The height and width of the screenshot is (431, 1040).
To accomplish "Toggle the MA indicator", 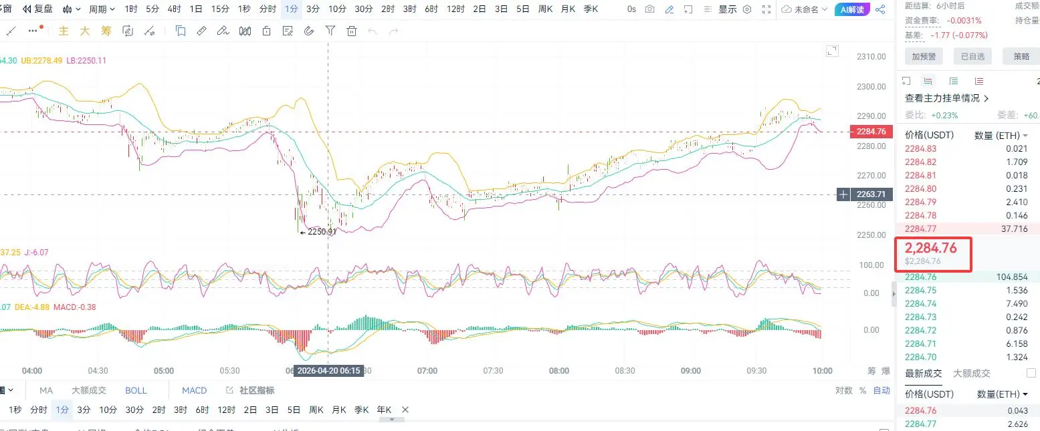I will pyautogui.click(x=46, y=390).
